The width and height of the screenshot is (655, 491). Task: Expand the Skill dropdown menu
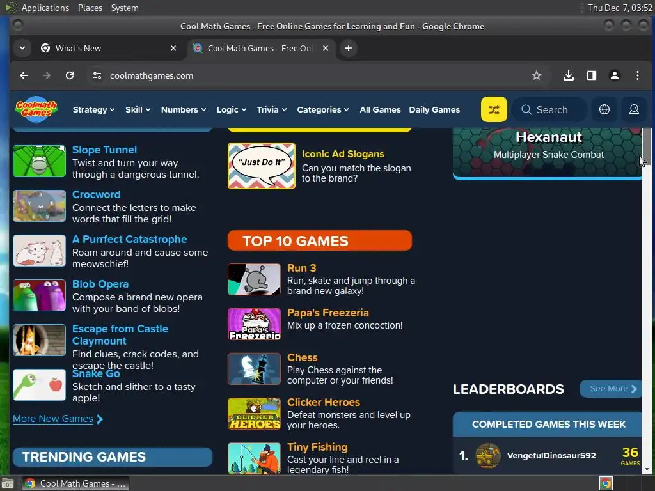[138, 110]
